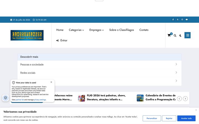Open Sobre o Classifilagos page
The height and width of the screenshot is (124, 199).
tap(122, 30)
